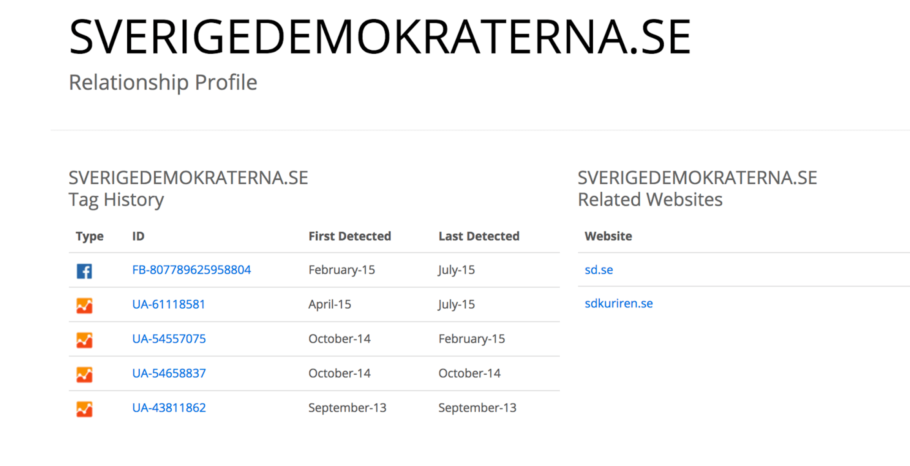The image size is (910, 466).
Task: Visit the sd.se related website
Action: [x=599, y=270]
